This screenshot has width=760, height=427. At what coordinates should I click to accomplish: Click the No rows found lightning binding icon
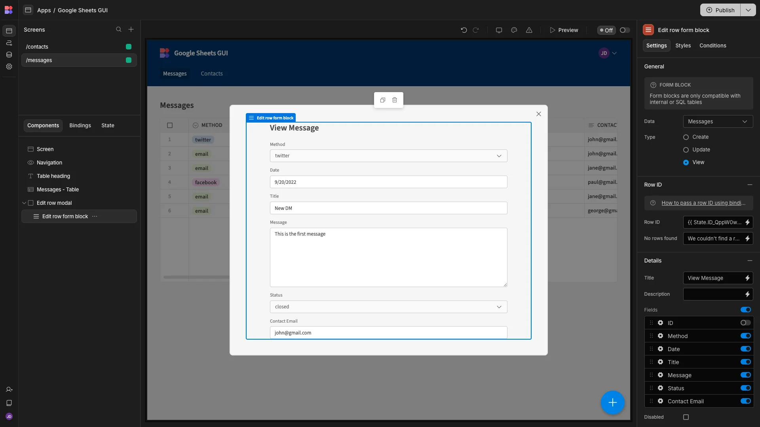coord(747,238)
